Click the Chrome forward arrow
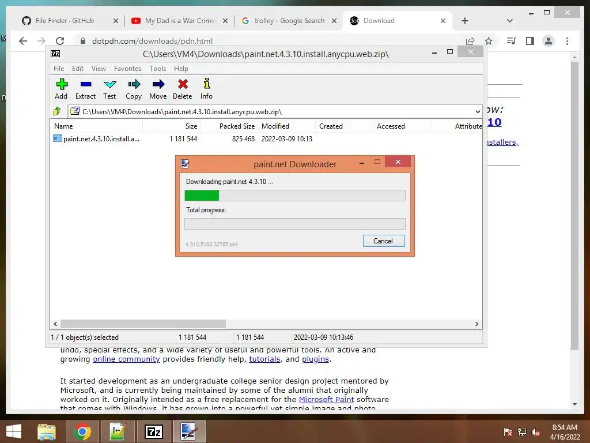The width and height of the screenshot is (590, 443). coord(41,41)
